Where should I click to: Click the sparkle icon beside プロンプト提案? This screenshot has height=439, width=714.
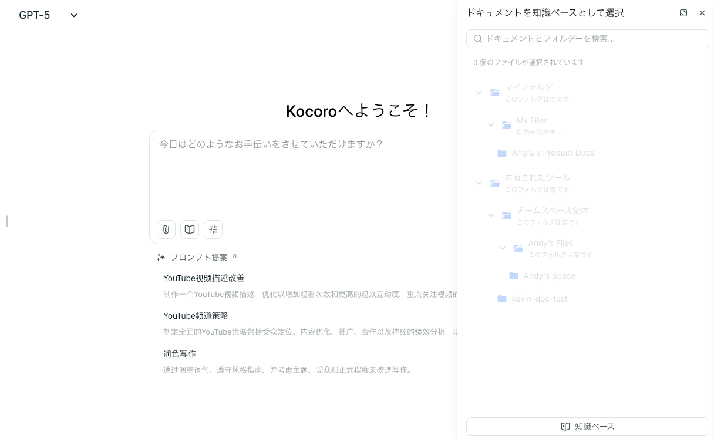(161, 257)
